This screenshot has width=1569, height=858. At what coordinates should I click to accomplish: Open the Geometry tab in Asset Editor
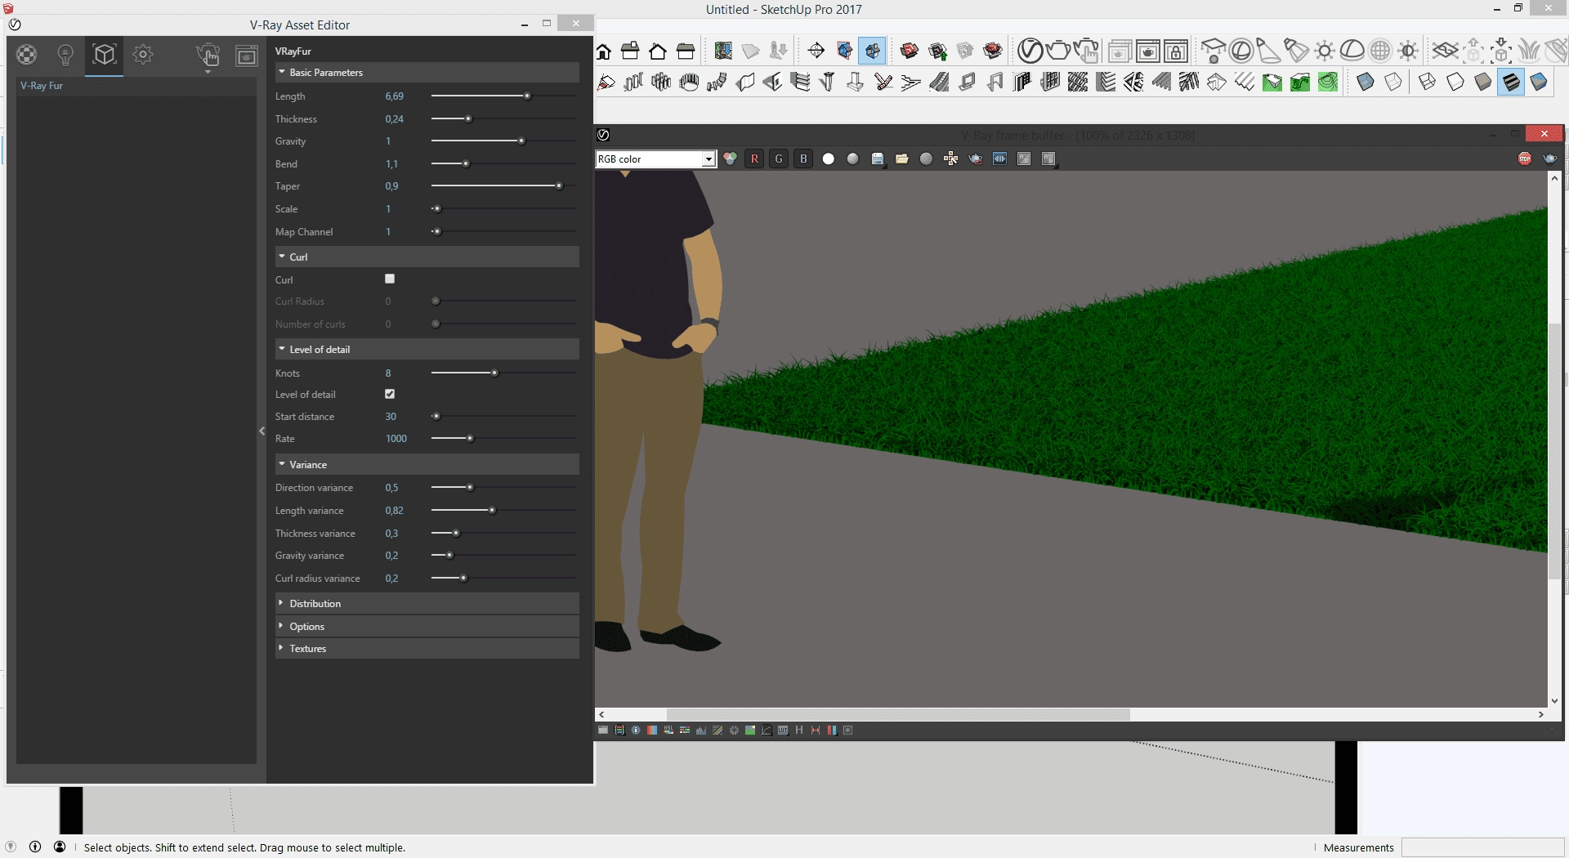tap(104, 55)
